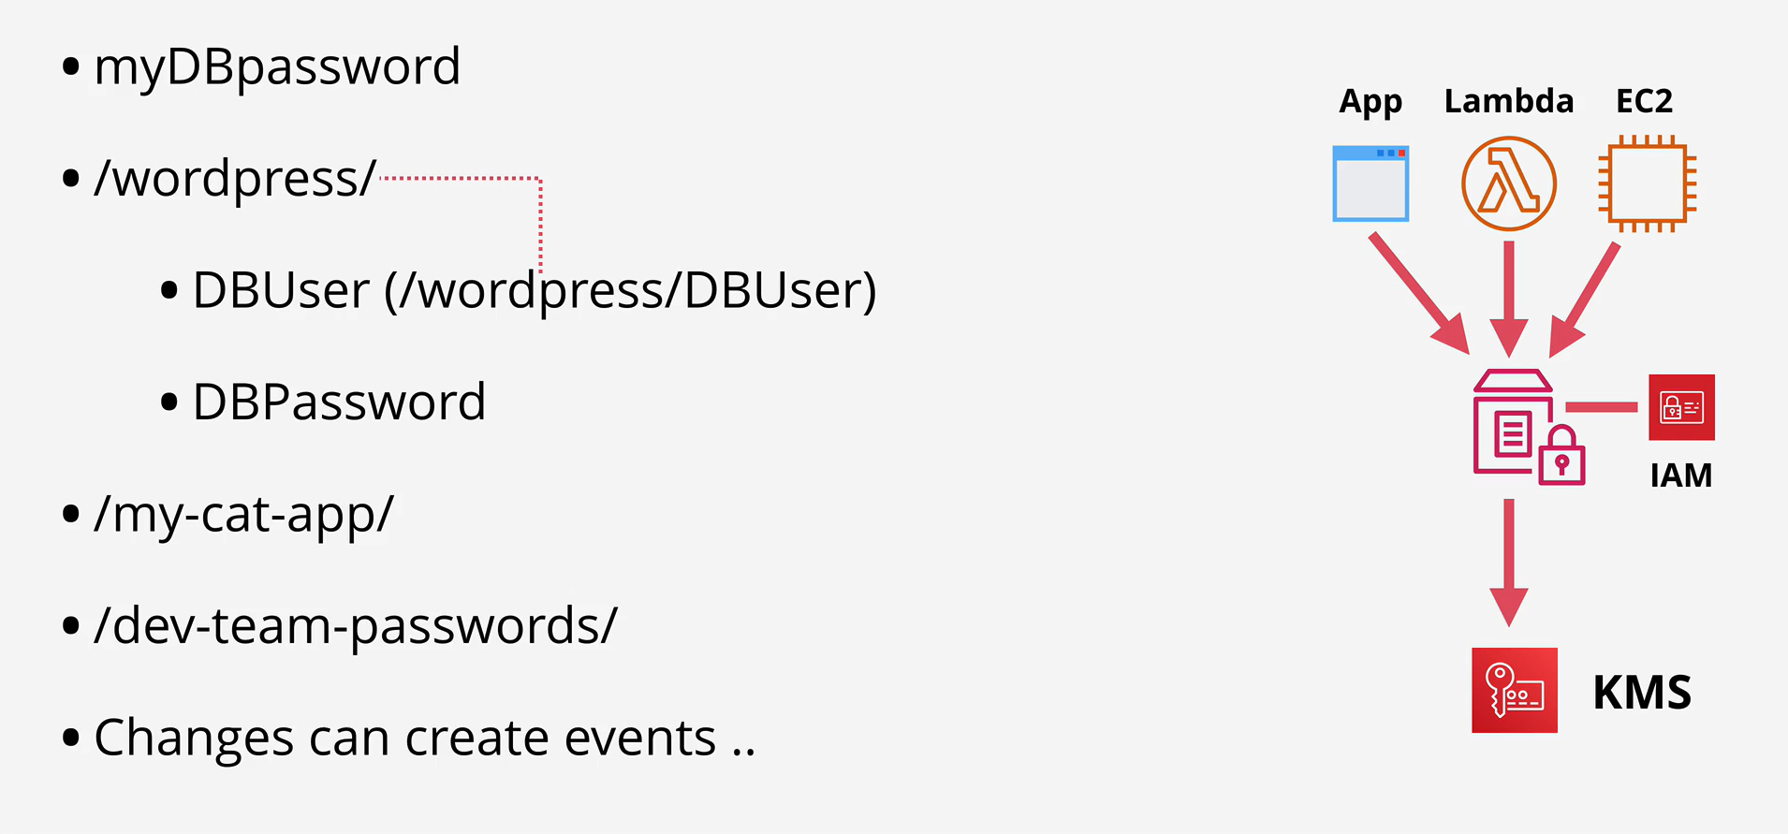Click the Lambda label text
This screenshot has width=1788, height=834.
point(1509,100)
